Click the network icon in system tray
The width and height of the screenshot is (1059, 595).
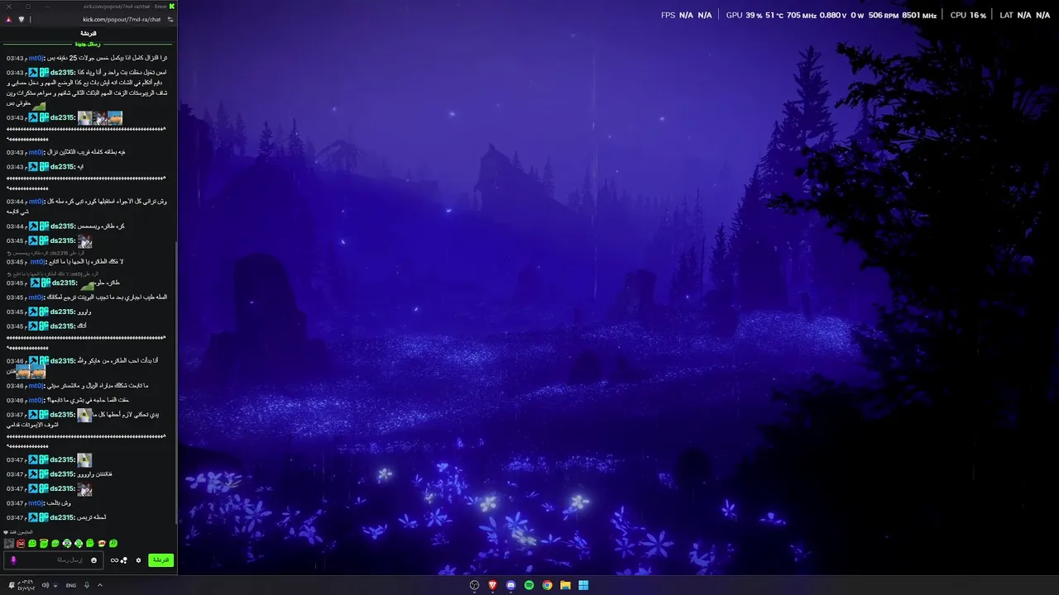55,586
